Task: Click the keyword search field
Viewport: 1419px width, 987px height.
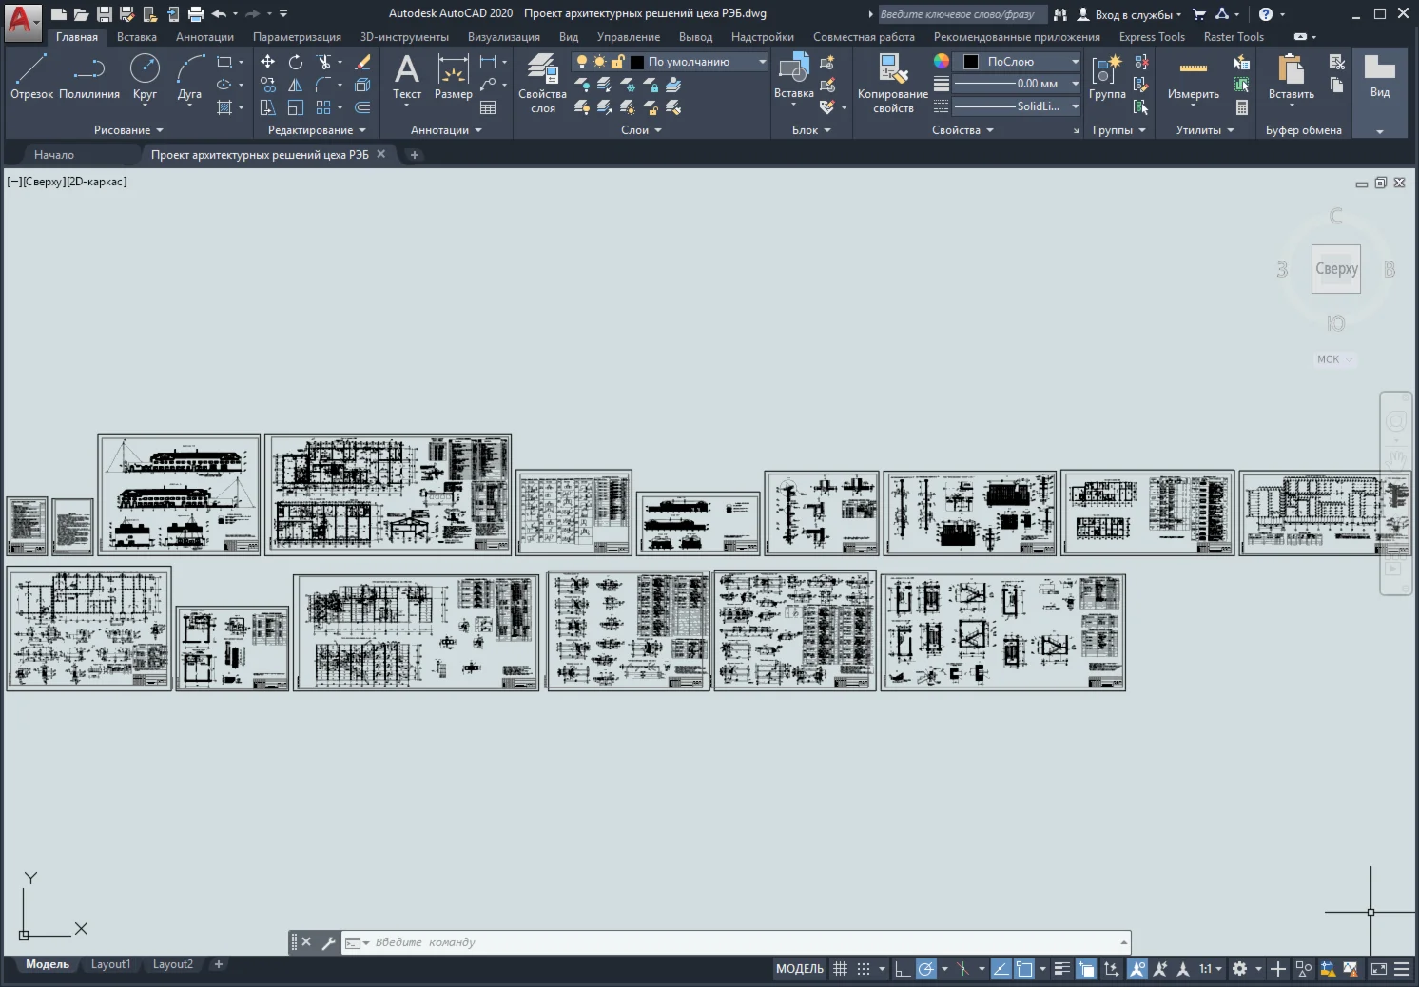Action: tap(962, 14)
